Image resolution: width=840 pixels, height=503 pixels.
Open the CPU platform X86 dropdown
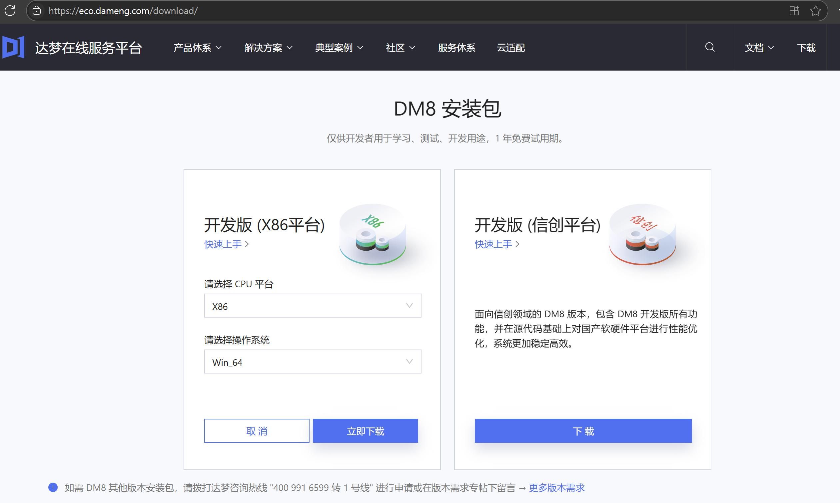313,306
